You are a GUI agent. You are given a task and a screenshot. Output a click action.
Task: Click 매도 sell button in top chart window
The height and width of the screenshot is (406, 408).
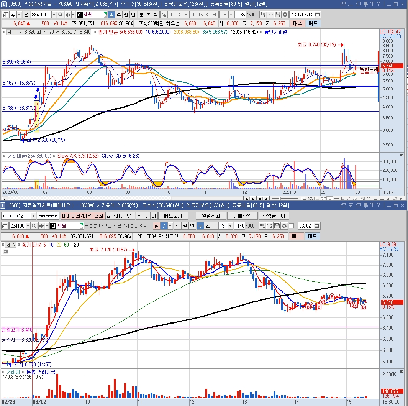click(x=313, y=23)
